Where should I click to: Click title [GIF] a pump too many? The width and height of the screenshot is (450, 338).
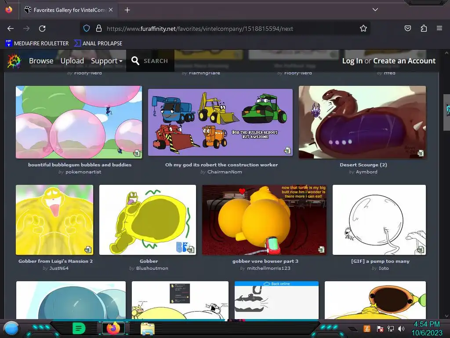tap(380, 261)
